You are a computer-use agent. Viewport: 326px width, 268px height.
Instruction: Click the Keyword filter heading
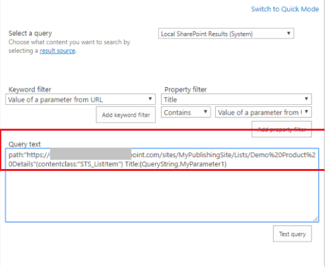pyautogui.click(x=30, y=90)
